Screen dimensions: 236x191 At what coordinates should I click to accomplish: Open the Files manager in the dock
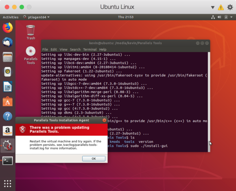pos(7,57)
